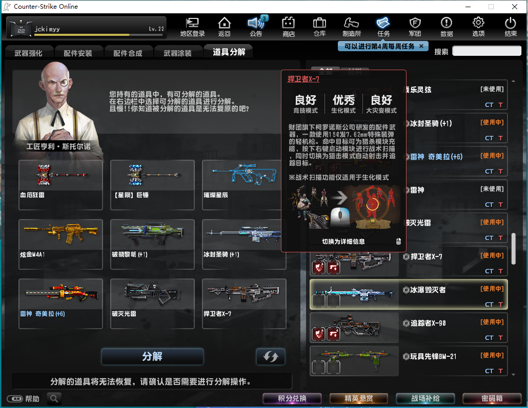Select 冰瀑毁灭者 in the inventory list
Screen dimensions: 528x408
[409, 294]
